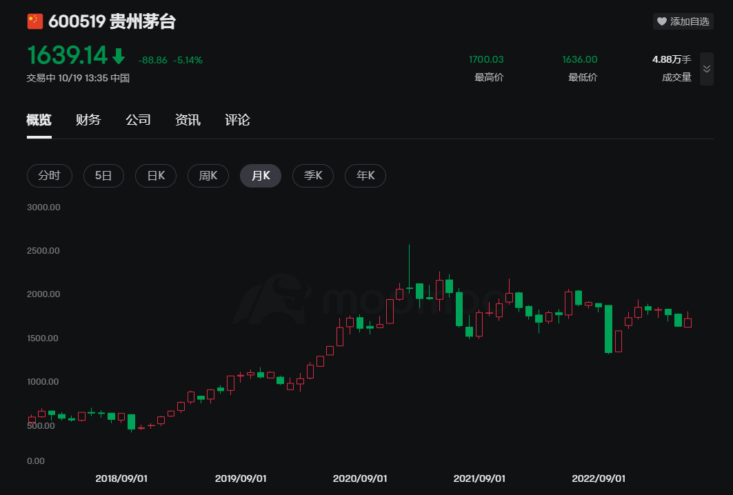Image resolution: width=733 pixels, height=495 pixels.
Task: Go to the 资讯 tab
Action: pos(188,120)
